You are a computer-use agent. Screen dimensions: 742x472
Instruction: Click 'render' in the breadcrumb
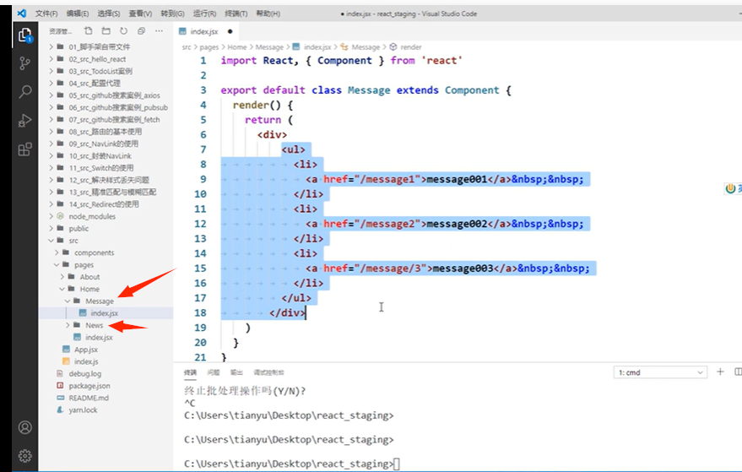pyautogui.click(x=411, y=47)
